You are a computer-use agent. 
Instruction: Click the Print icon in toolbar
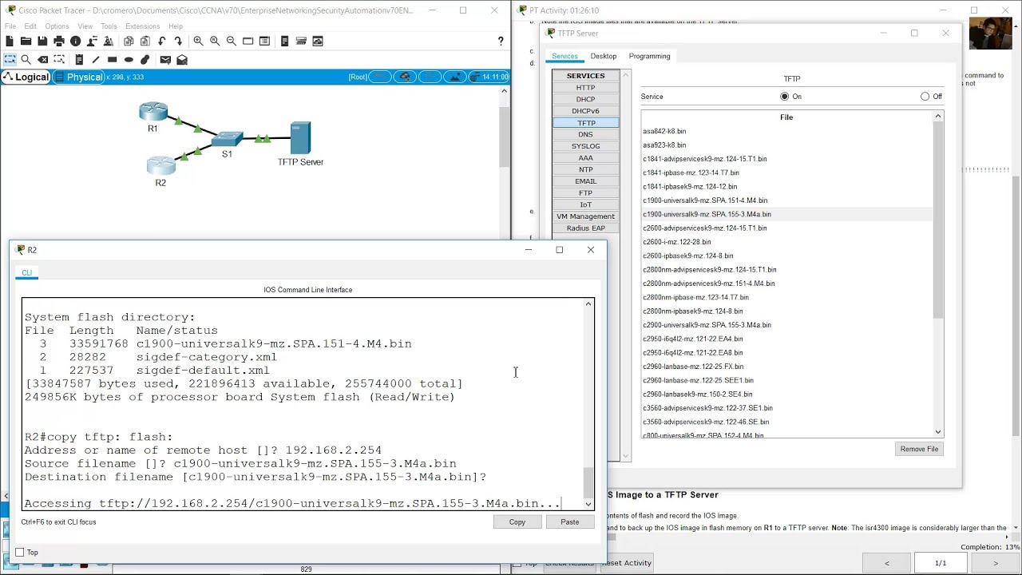(x=59, y=41)
